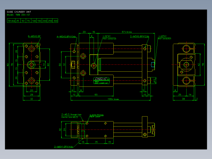Select the 35 dimension in bottom view
212x159 pixels.
(96, 142)
